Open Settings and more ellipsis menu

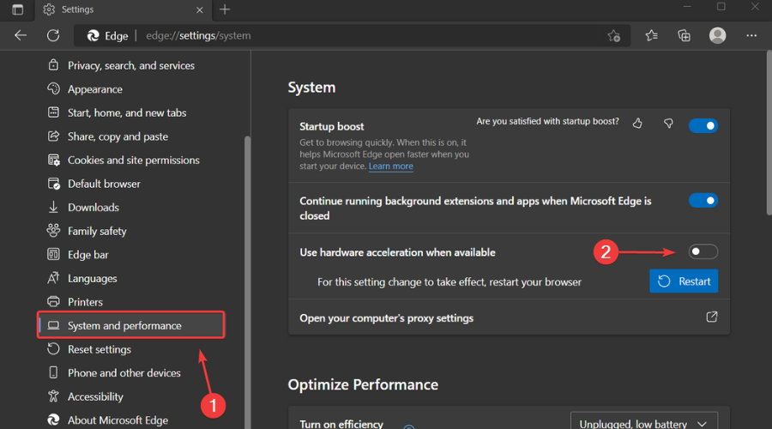751,35
